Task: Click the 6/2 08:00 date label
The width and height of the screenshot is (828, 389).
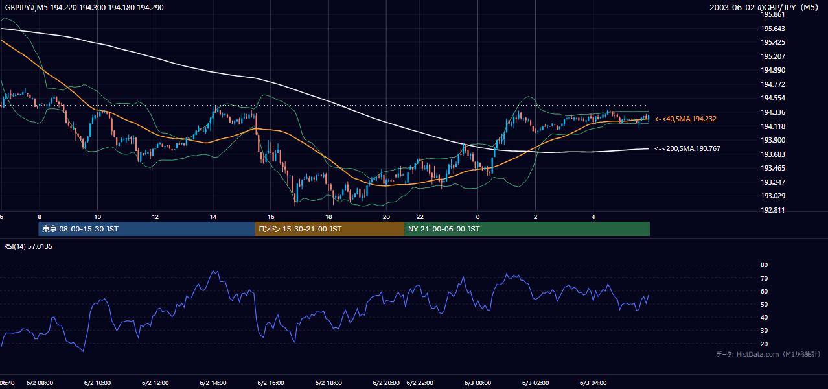Action: 40,383
